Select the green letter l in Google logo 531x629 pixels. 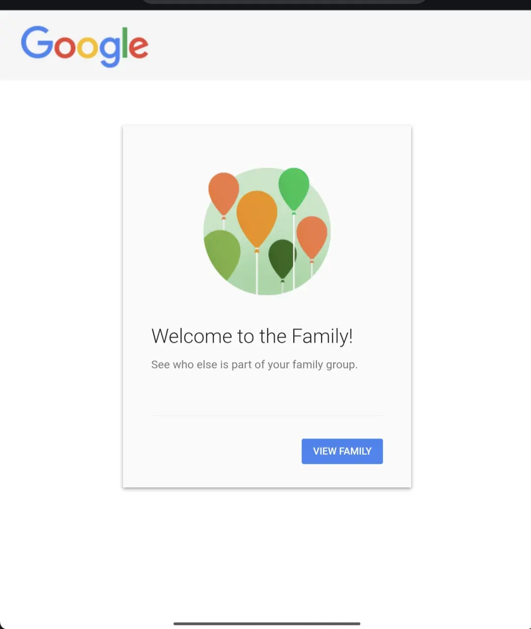124,43
